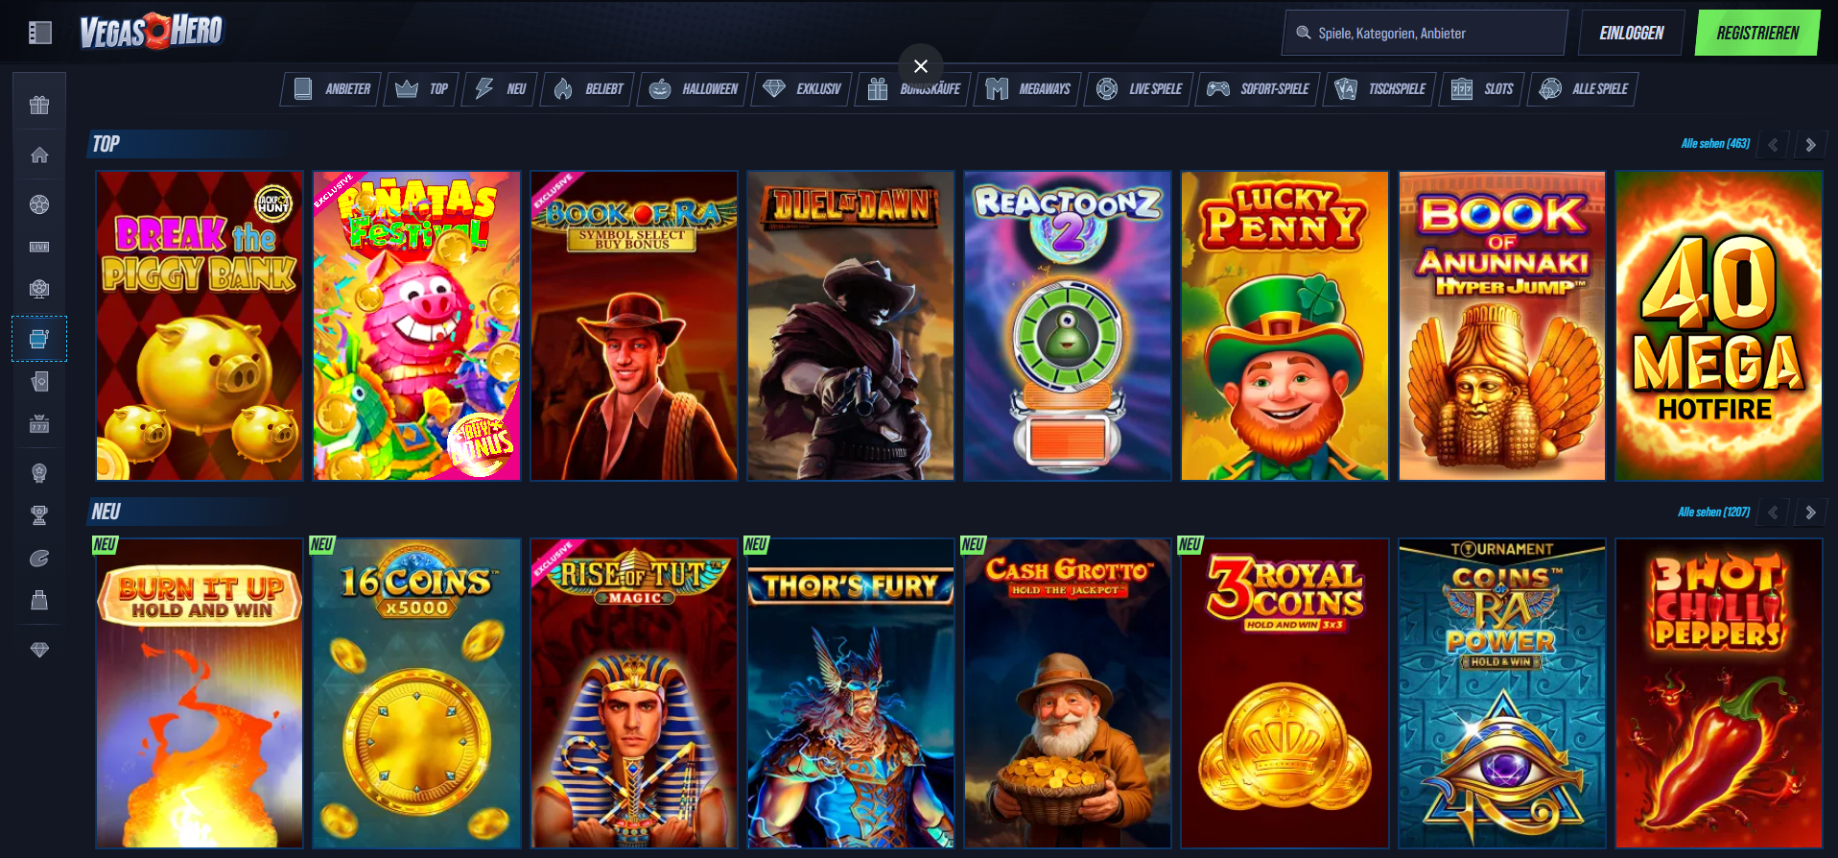
Task: Open sports via the soccer ball icon
Action: [39, 204]
